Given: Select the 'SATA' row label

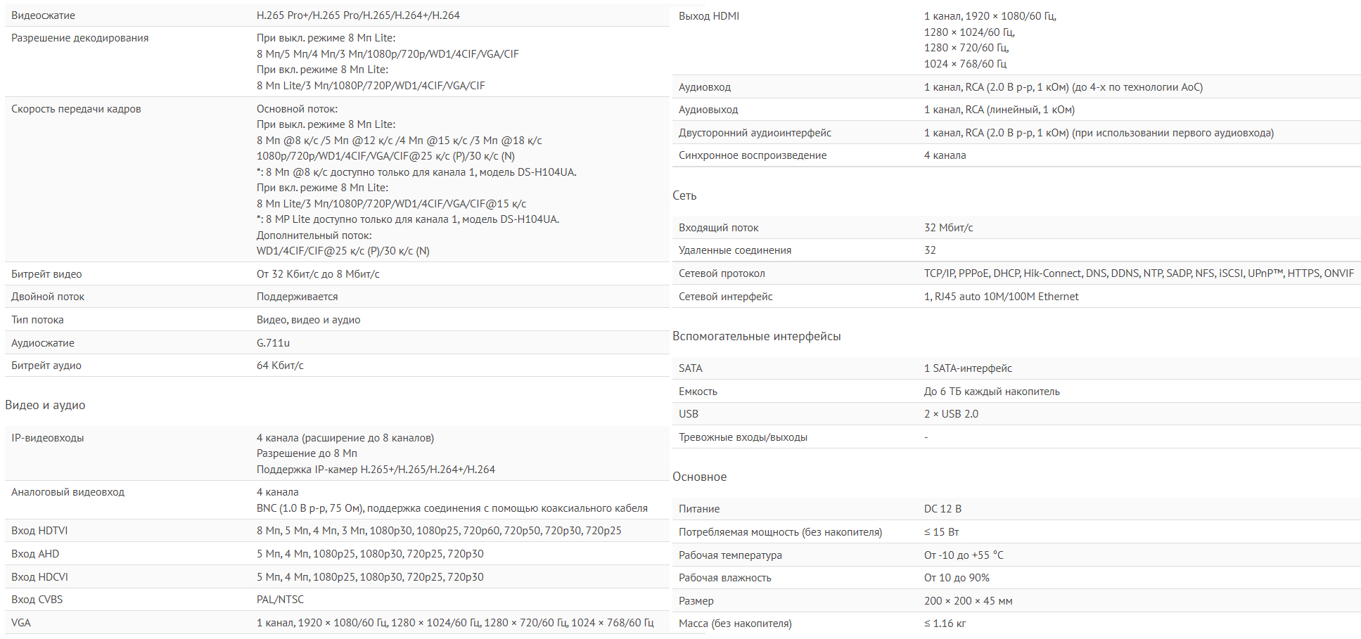Looking at the screenshot, I should coord(690,368).
